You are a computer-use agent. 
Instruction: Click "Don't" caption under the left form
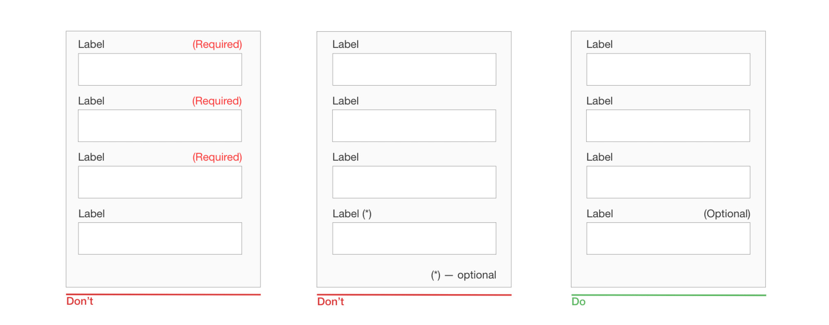coord(80,301)
